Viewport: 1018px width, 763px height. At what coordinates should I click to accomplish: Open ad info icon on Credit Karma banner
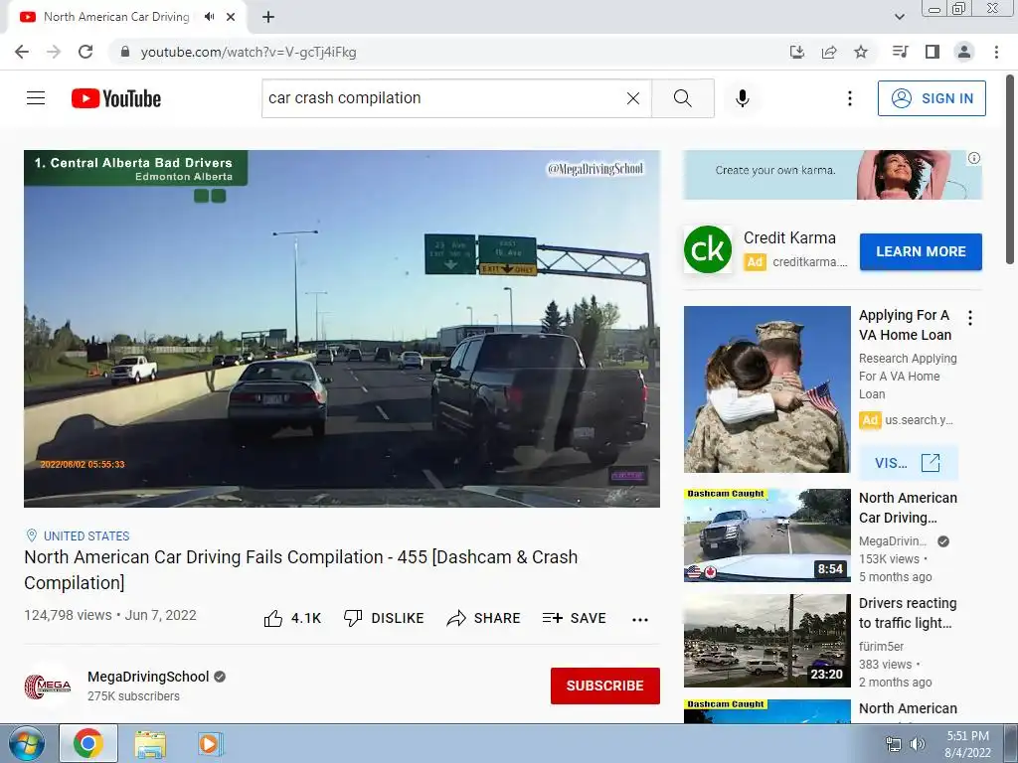click(974, 158)
